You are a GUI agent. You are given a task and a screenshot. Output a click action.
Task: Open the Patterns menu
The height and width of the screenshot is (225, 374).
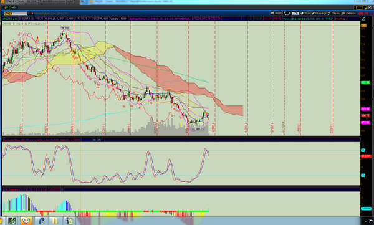350,13
